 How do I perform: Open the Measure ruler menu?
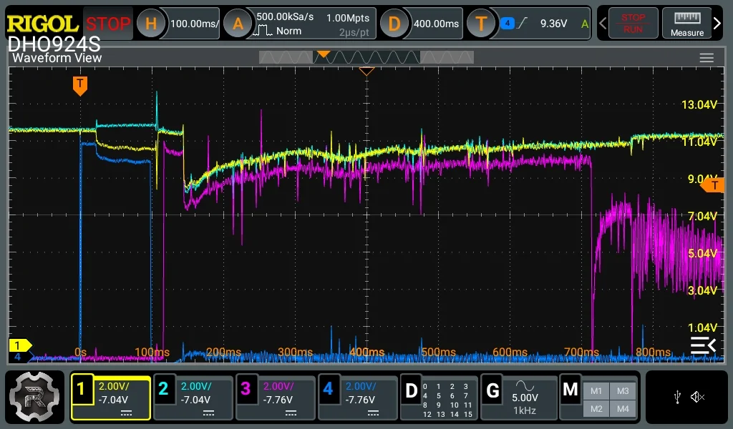tap(686, 23)
